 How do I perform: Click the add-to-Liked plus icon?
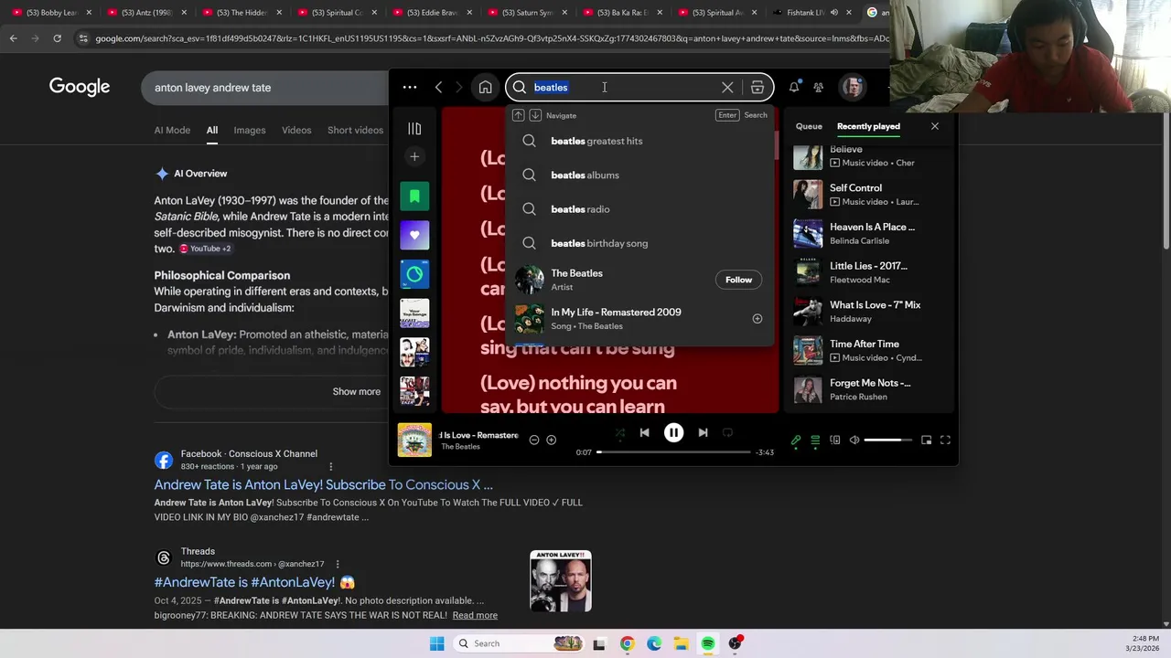551,440
